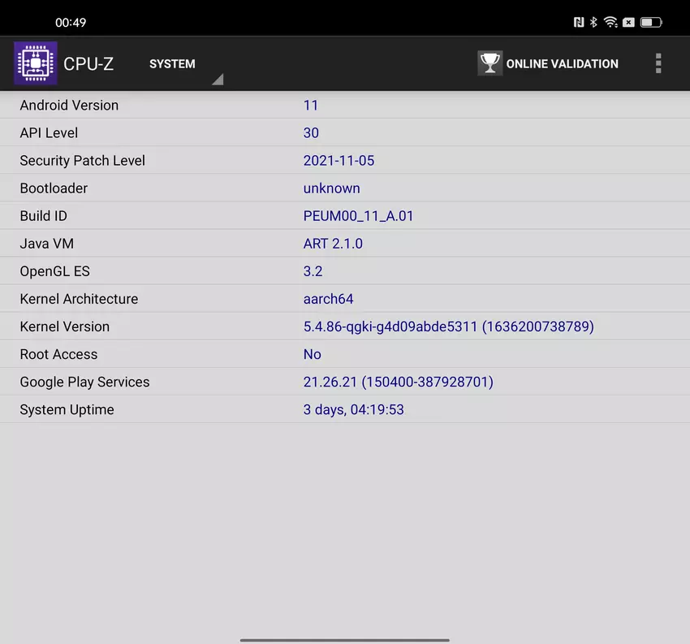The height and width of the screenshot is (644, 690).
Task: Click the CPU-Z chip logo icon
Action: click(x=36, y=63)
